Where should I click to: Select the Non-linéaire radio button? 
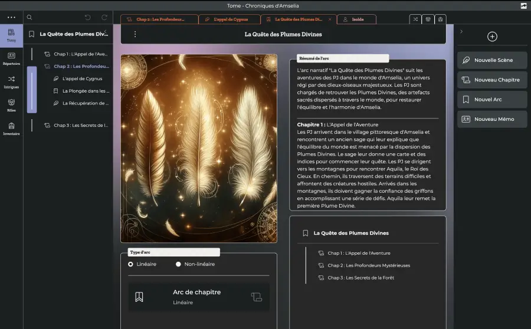(178, 264)
